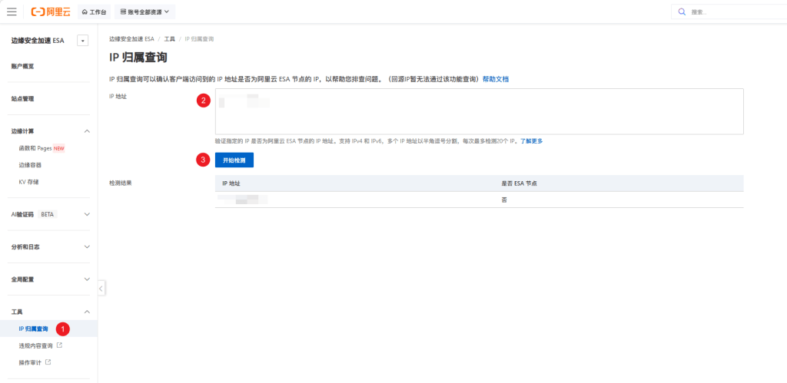787x383 pixels.
Task: Open the 了解更多 link
Action: pyautogui.click(x=531, y=141)
